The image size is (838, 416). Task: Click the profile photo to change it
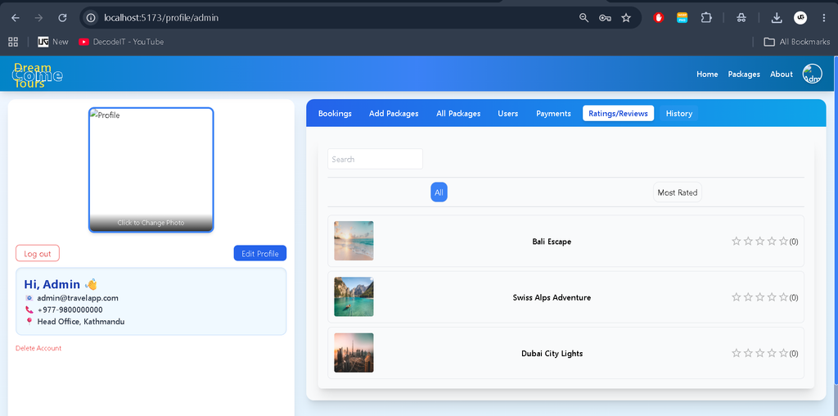pos(151,170)
